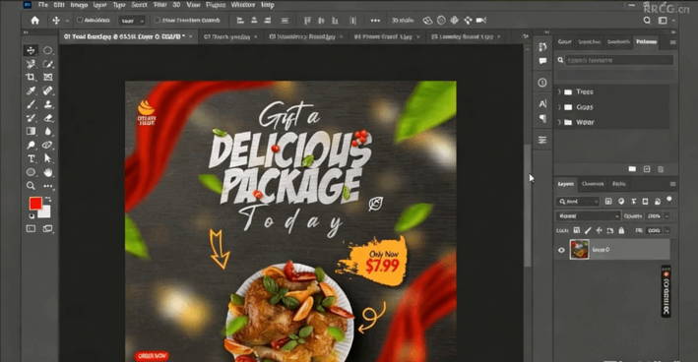Screen dimensions: 698x362
Task: Open Properties sliders panel icon
Action: point(542,140)
